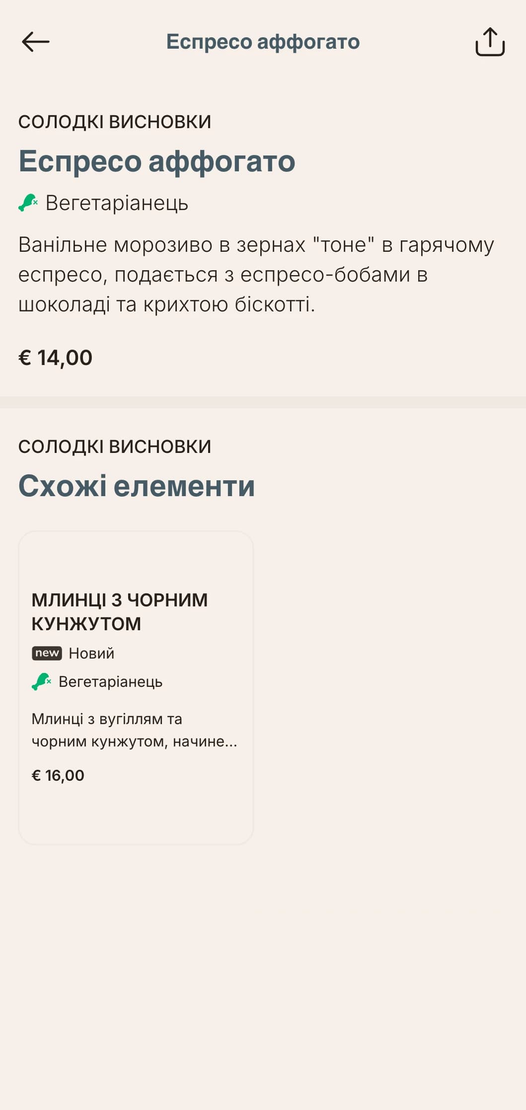Open the similar item card's empty image area
The width and height of the screenshot is (526, 1110).
point(136,559)
